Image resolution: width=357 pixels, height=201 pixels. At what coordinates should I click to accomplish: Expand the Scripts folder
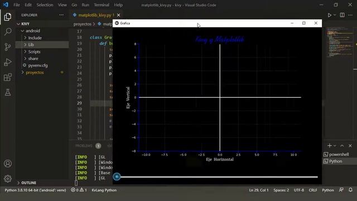[25, 51]
